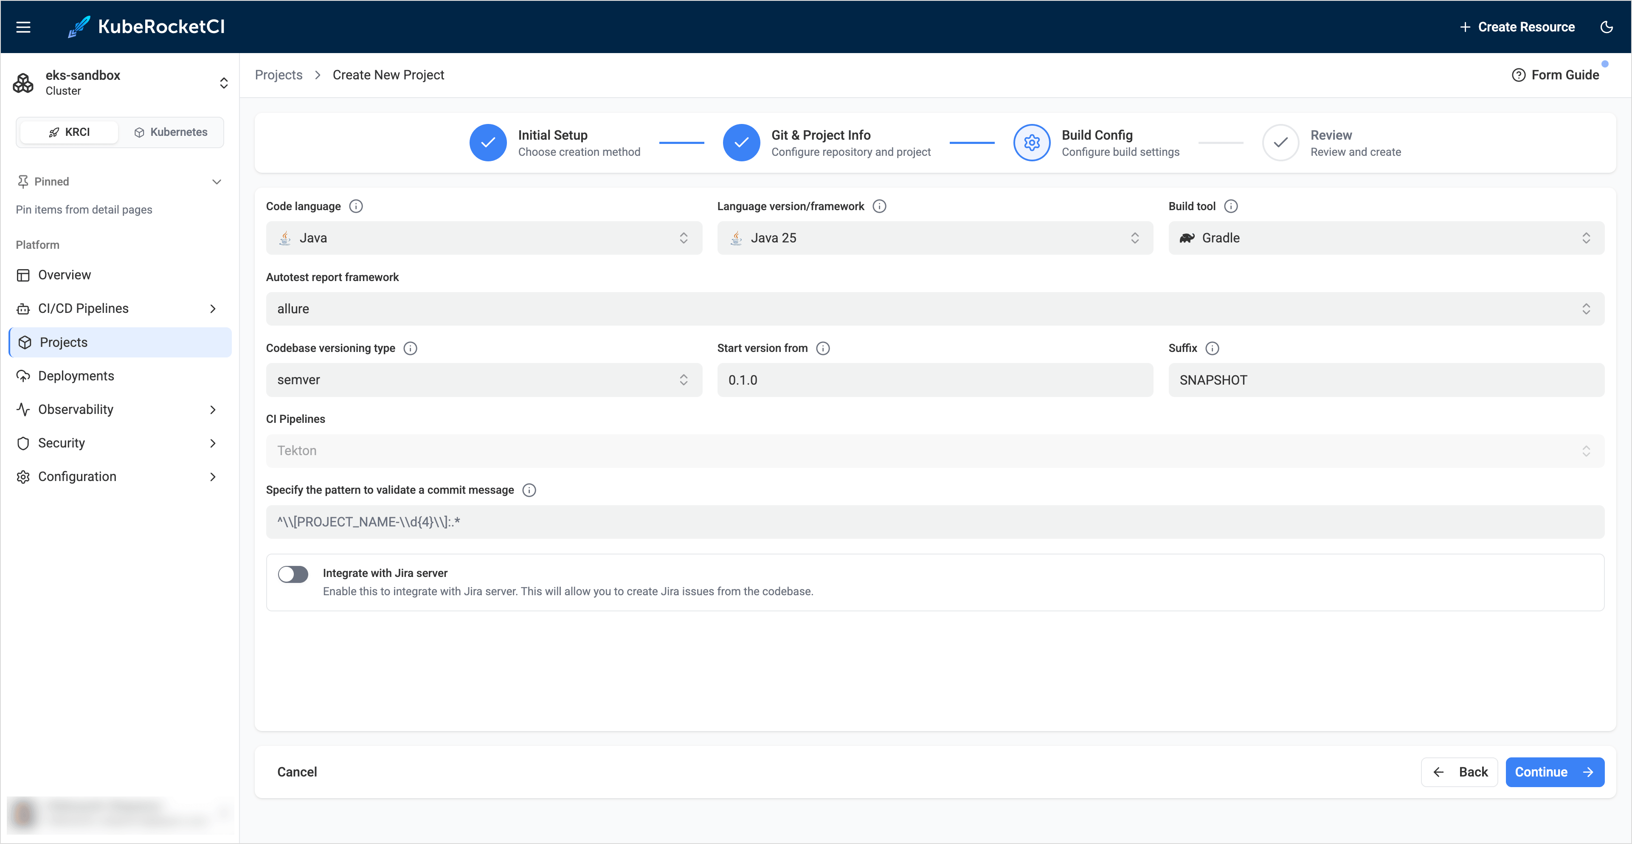Click the KubeRocketCI rocket logo
1632x844 pixels.
point(79,27)
